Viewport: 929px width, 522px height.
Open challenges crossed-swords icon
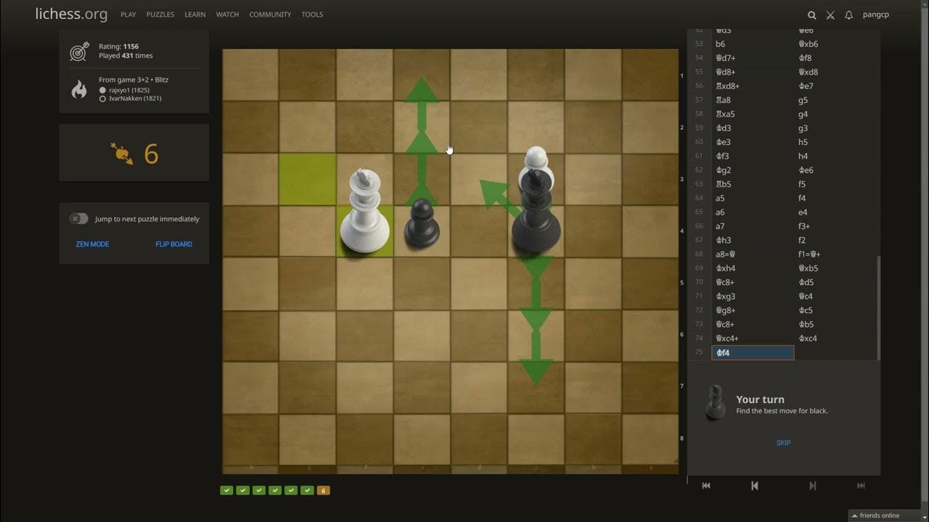point(830,14)
